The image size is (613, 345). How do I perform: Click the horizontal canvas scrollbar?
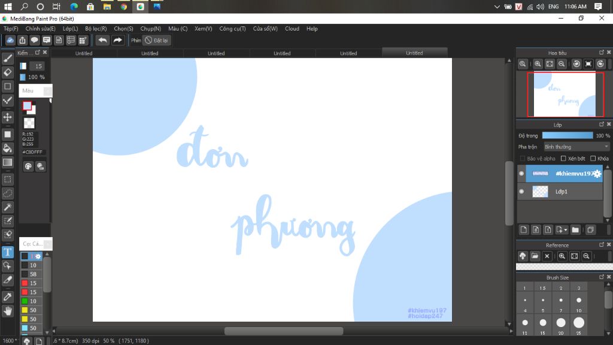coord(283,331)
